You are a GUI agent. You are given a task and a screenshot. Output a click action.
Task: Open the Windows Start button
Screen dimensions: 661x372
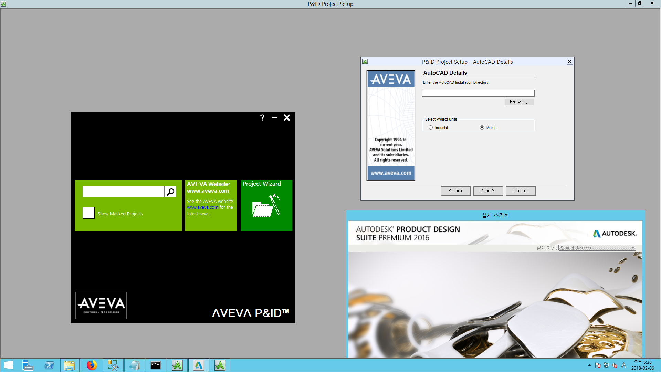tap(9, 365)
